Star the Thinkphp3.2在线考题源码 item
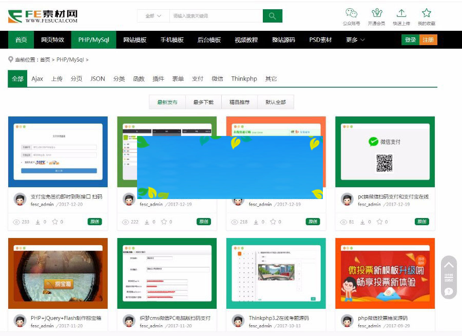The height and width of the screenshot is (336, 462). tap(273, 334)
